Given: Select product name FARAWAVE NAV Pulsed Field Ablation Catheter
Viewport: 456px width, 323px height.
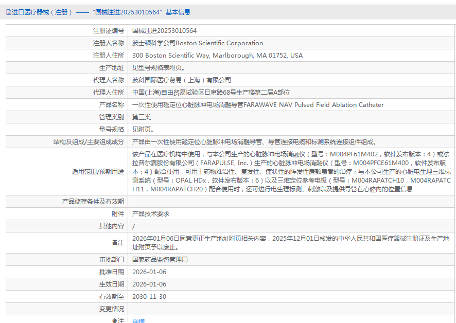Looking at the screenshot, I should tap(313, 105).
